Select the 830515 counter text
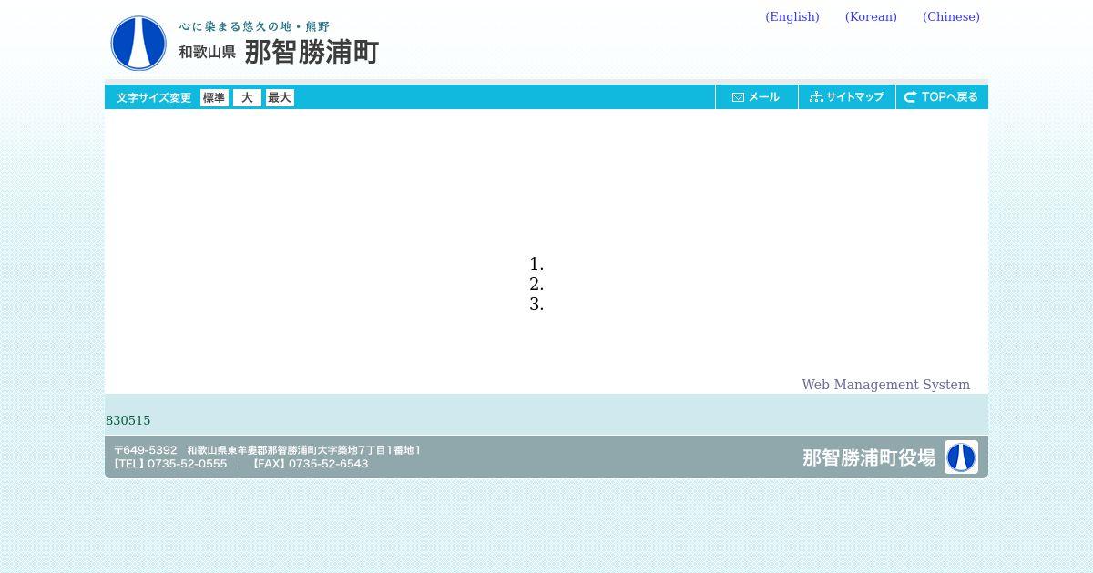Image resolution: width=1093 pixels, height=573 pixels. [128, 420]
